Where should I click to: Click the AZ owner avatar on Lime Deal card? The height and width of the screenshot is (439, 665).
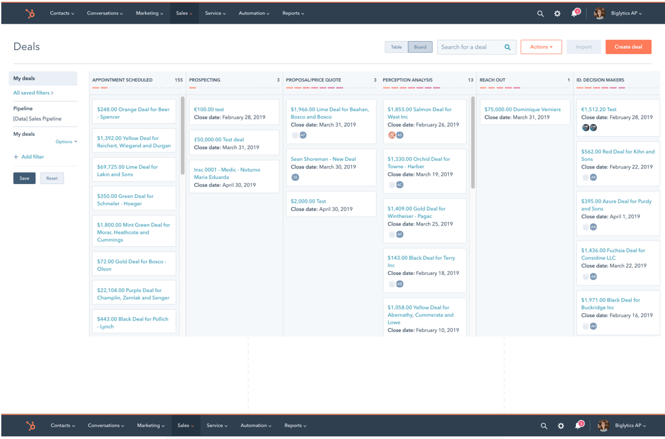coord(303,135)
